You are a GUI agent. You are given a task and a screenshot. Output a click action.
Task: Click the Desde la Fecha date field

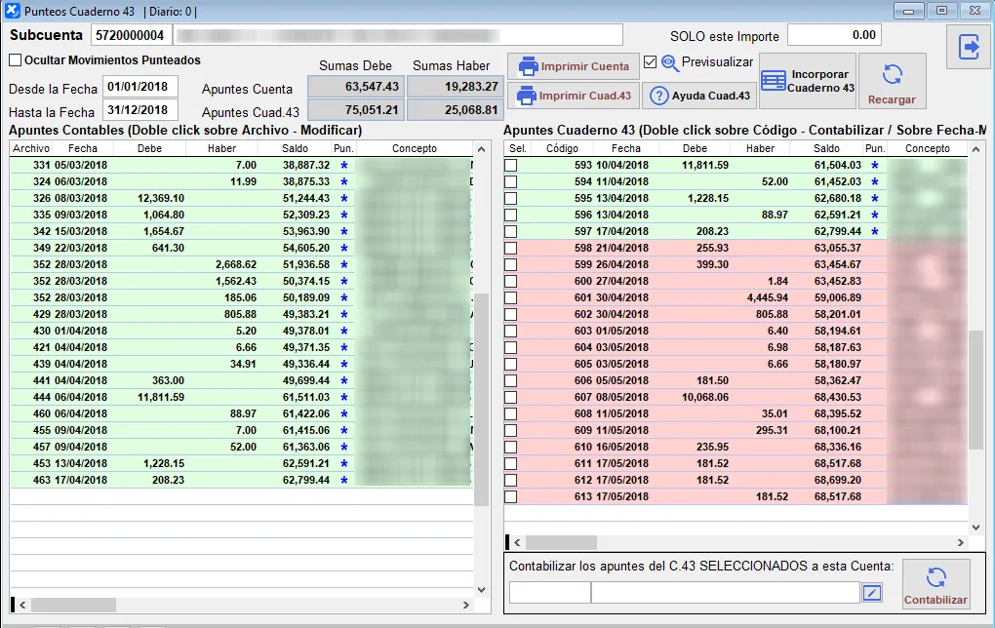click(140, 88)
